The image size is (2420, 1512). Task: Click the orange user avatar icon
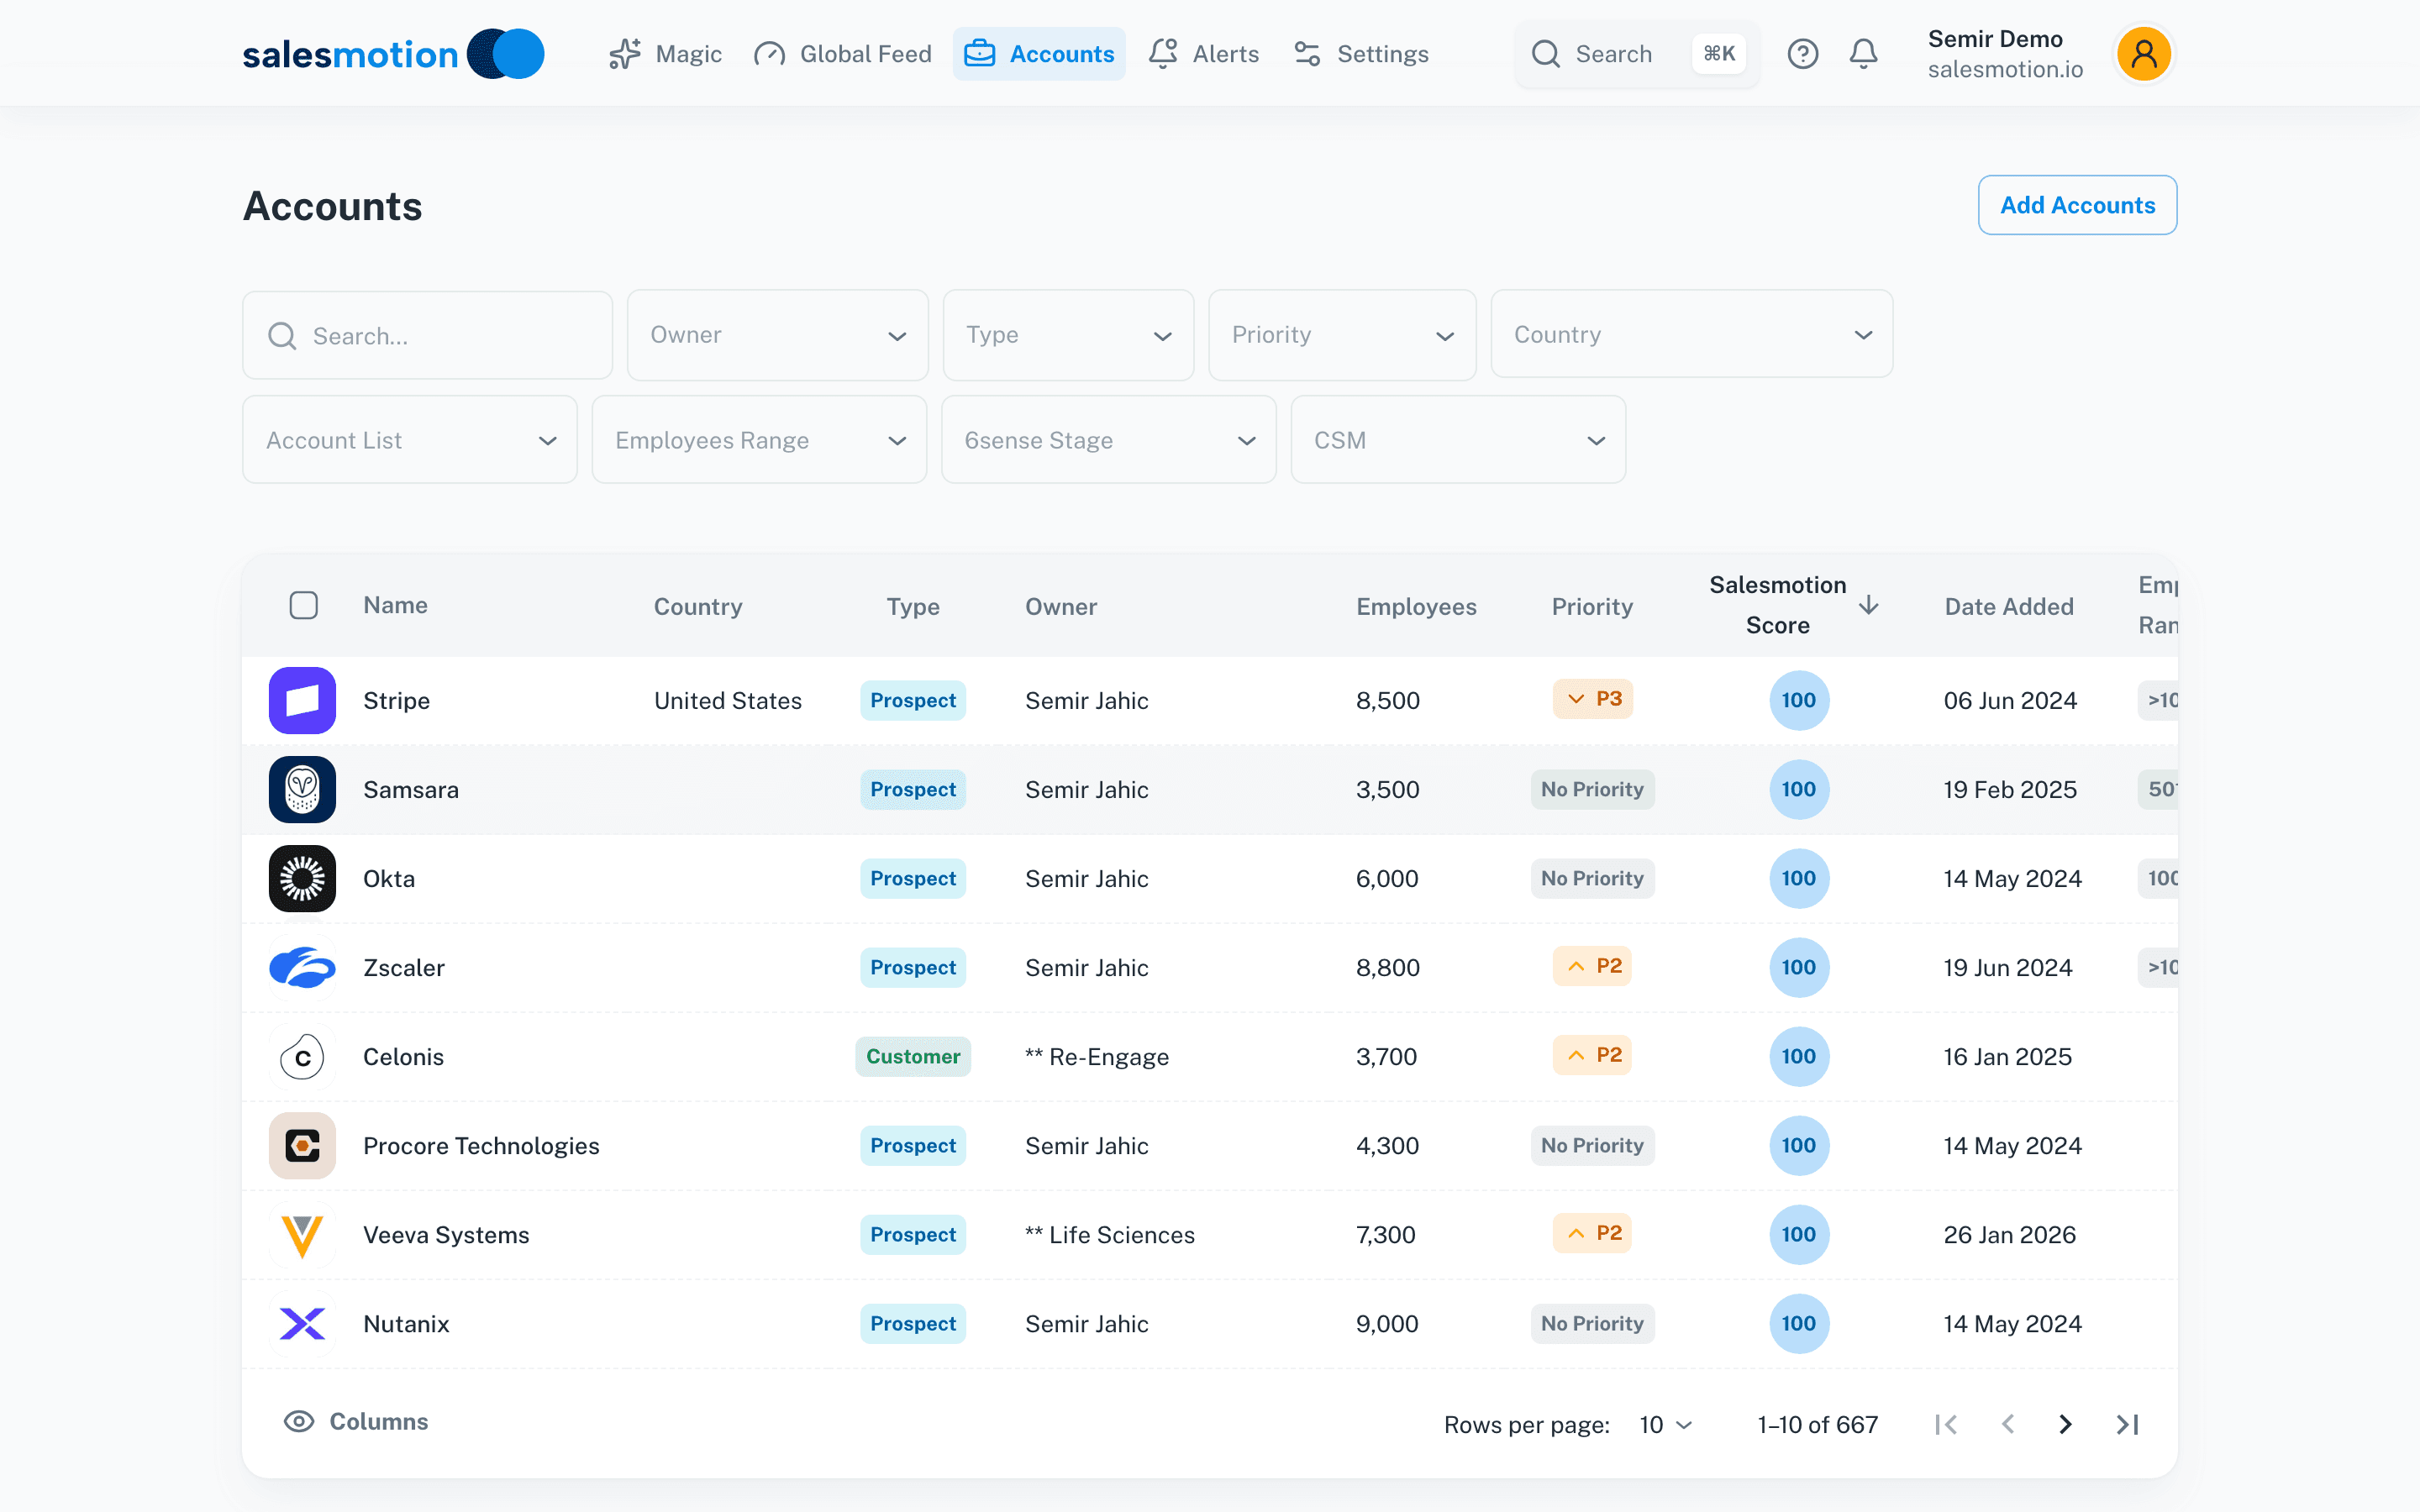tap(2143, 54)
